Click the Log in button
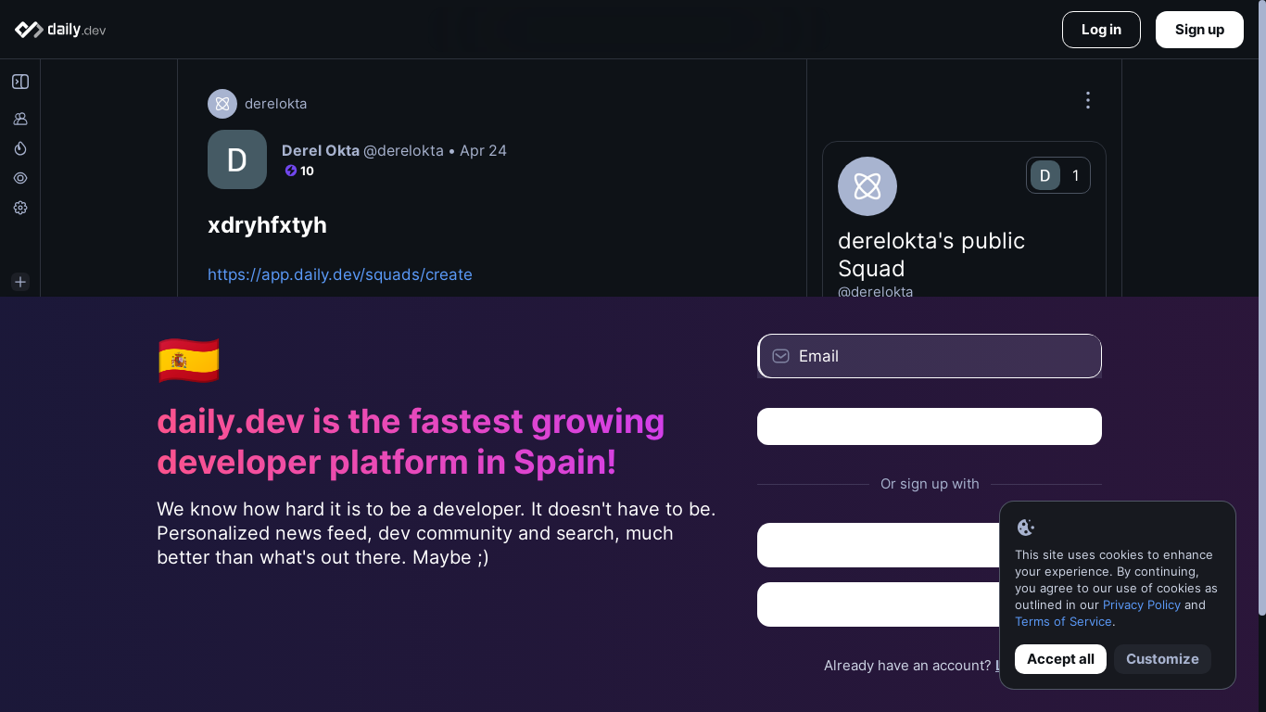The width and height of the screenshot is (1266, 712). (x=1101, y=30)
